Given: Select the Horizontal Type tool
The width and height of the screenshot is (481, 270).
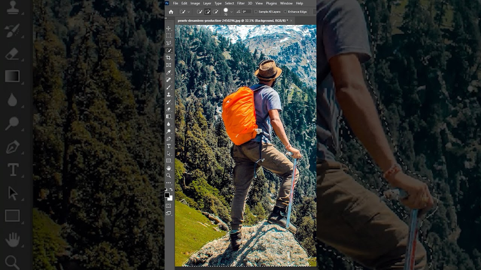Looking at the screenshot, I should click(x=169, y=146).
